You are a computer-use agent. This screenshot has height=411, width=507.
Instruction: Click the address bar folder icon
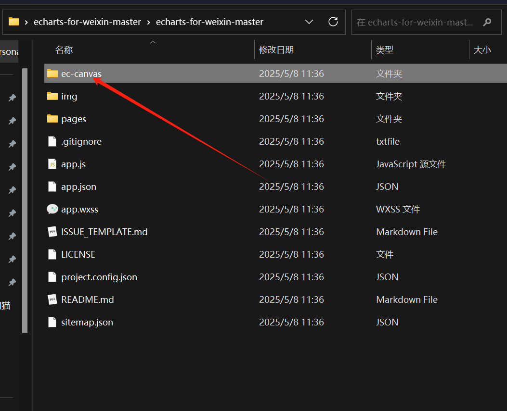[x=14, y=22]
